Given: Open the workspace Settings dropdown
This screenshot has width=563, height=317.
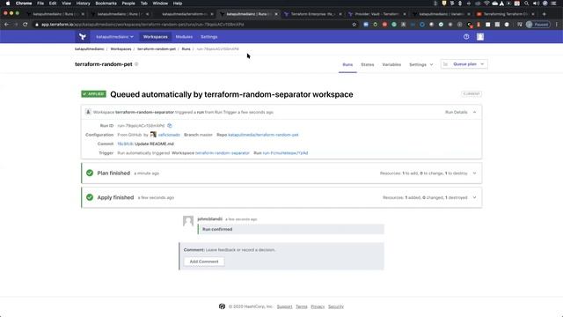Looking at the screenshot, I should tap(420, 64).
